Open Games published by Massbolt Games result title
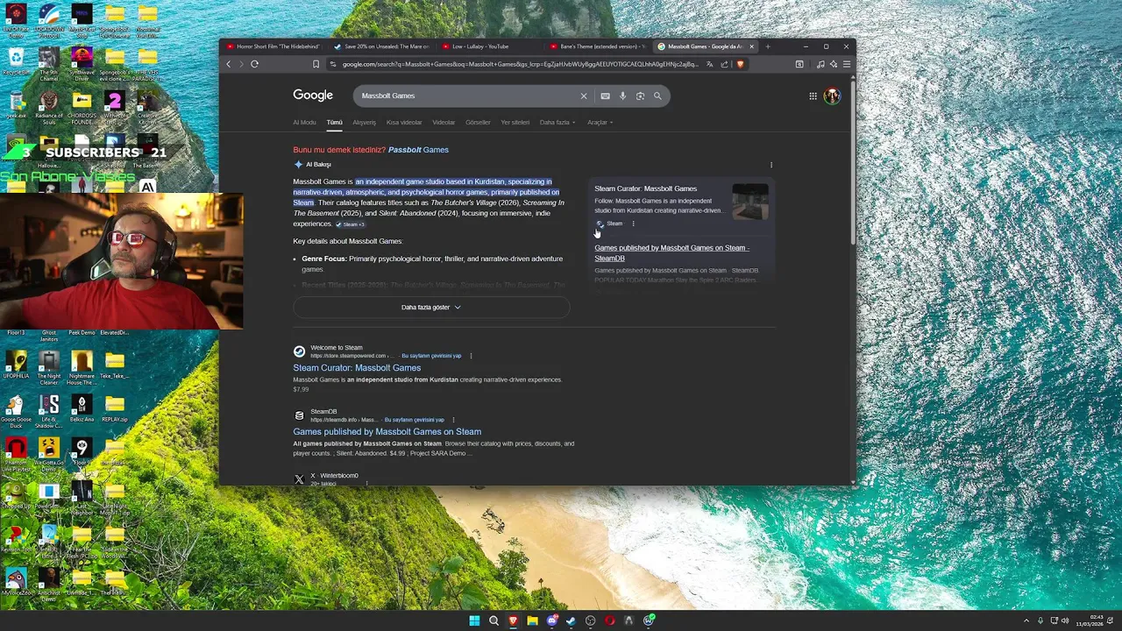This screenshot has width=1122, height=631. pyautogui.click(x=387, y=432)
